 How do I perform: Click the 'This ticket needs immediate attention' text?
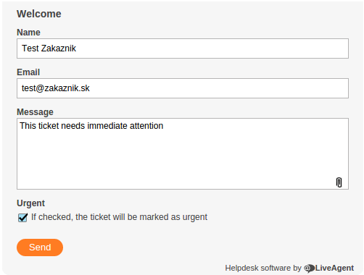[91, 126]
